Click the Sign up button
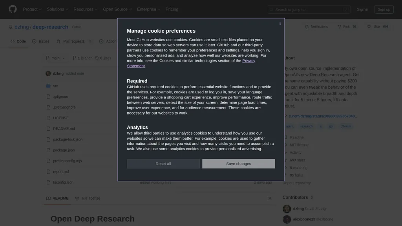 click(384, 9)
